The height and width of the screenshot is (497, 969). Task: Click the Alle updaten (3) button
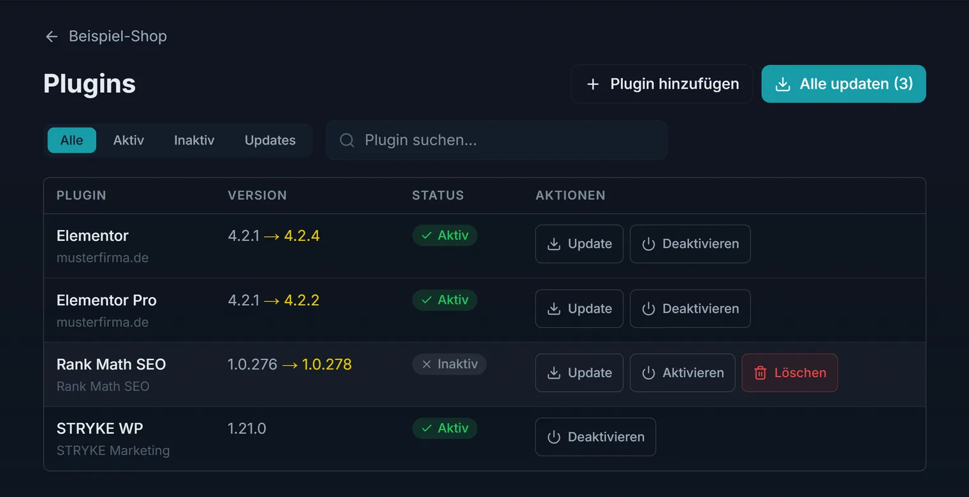point(843,84)
